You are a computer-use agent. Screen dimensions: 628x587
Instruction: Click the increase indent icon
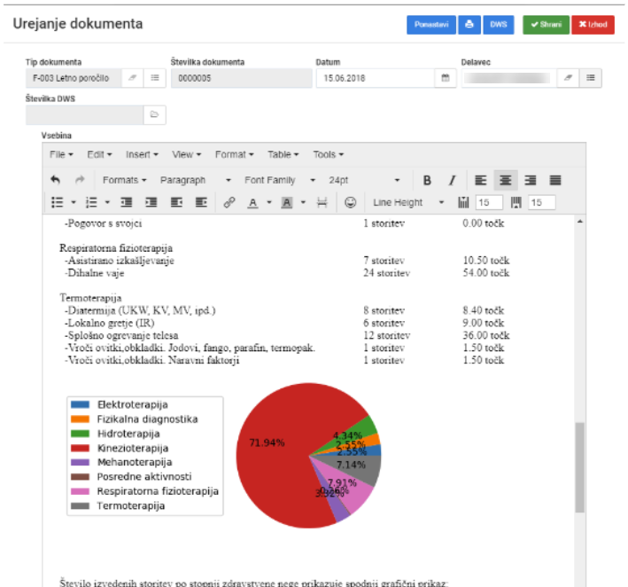[151, 202]
